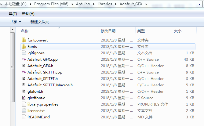The width and height of the screenshot is (204, 126).
Task: Expand the arrow after Program Files (x86)
Action: (x=72, y=4)
